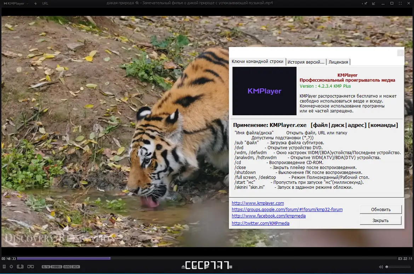Image resolution: width=414 pixels, height=274 pixels.
Task: Pin player window on top
Action: tap(365, 4)
